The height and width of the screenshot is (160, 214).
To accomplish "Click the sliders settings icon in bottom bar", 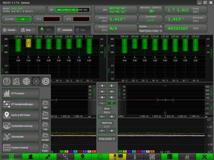I will pyautogui.click(x=65, y=157).
